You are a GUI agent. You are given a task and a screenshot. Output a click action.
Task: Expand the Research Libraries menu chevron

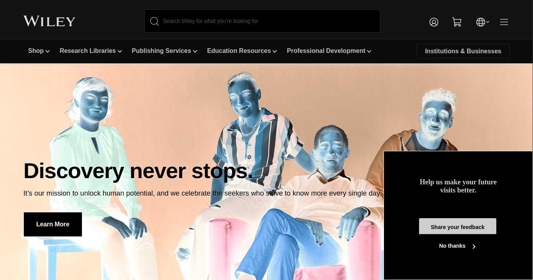point(120,51)
